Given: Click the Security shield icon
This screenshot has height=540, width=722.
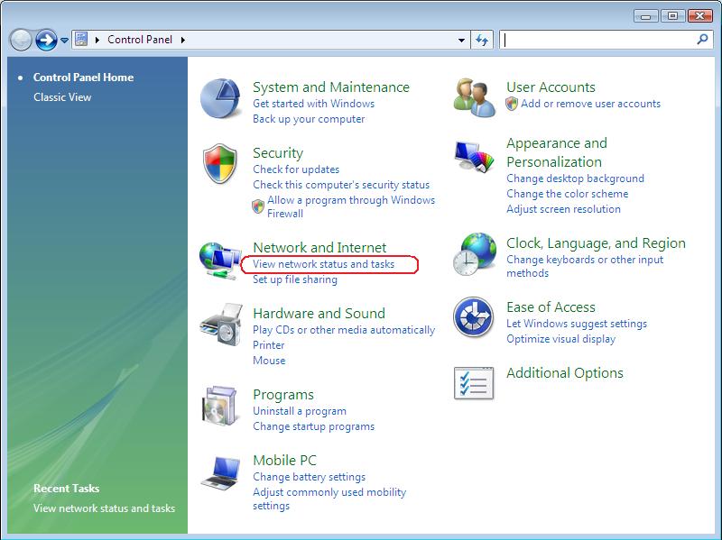Looking at the screenshot, I should click(220, 165).
